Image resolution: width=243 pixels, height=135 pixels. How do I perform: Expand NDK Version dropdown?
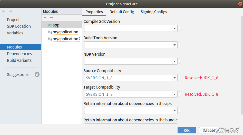174,61
